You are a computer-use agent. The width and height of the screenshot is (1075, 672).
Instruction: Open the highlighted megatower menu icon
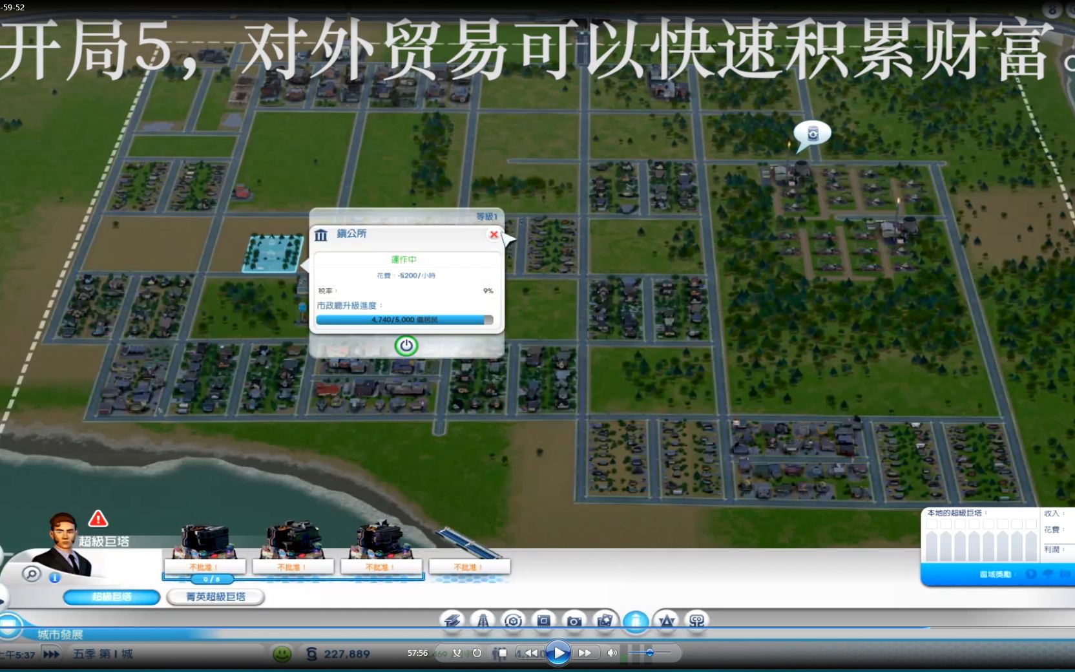click(636, 621)
